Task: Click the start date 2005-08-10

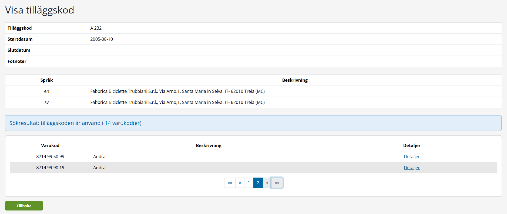Action: pos(102,39)
